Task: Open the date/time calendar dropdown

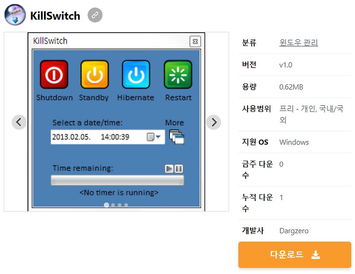Action: point(154,137)
